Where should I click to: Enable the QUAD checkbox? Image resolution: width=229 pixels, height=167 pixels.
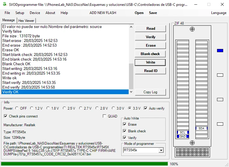click(105, 116)
